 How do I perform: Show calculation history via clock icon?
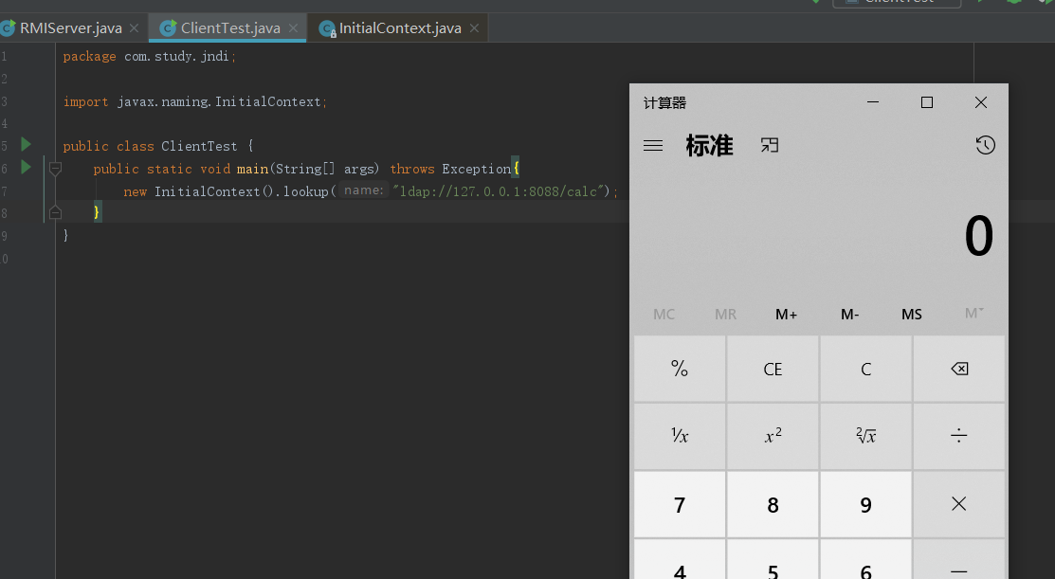[x=984, y=145]
